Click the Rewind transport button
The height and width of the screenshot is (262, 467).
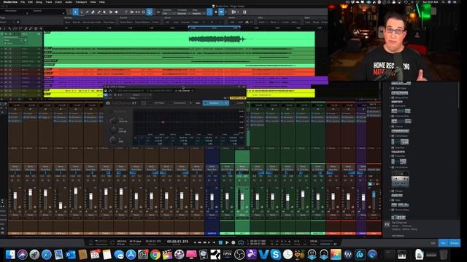pyautogui.click(x=199, y=242)
